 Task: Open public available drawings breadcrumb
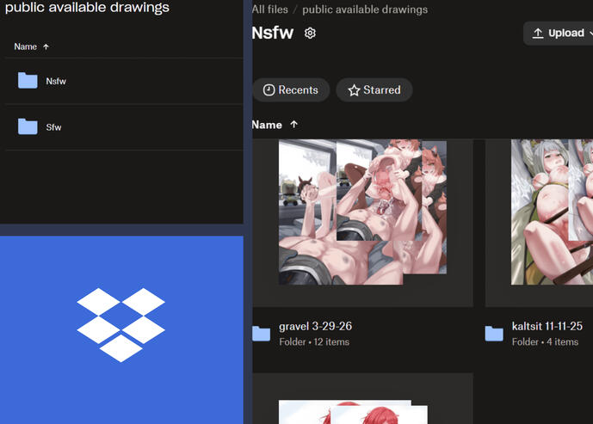coord(365,9)
